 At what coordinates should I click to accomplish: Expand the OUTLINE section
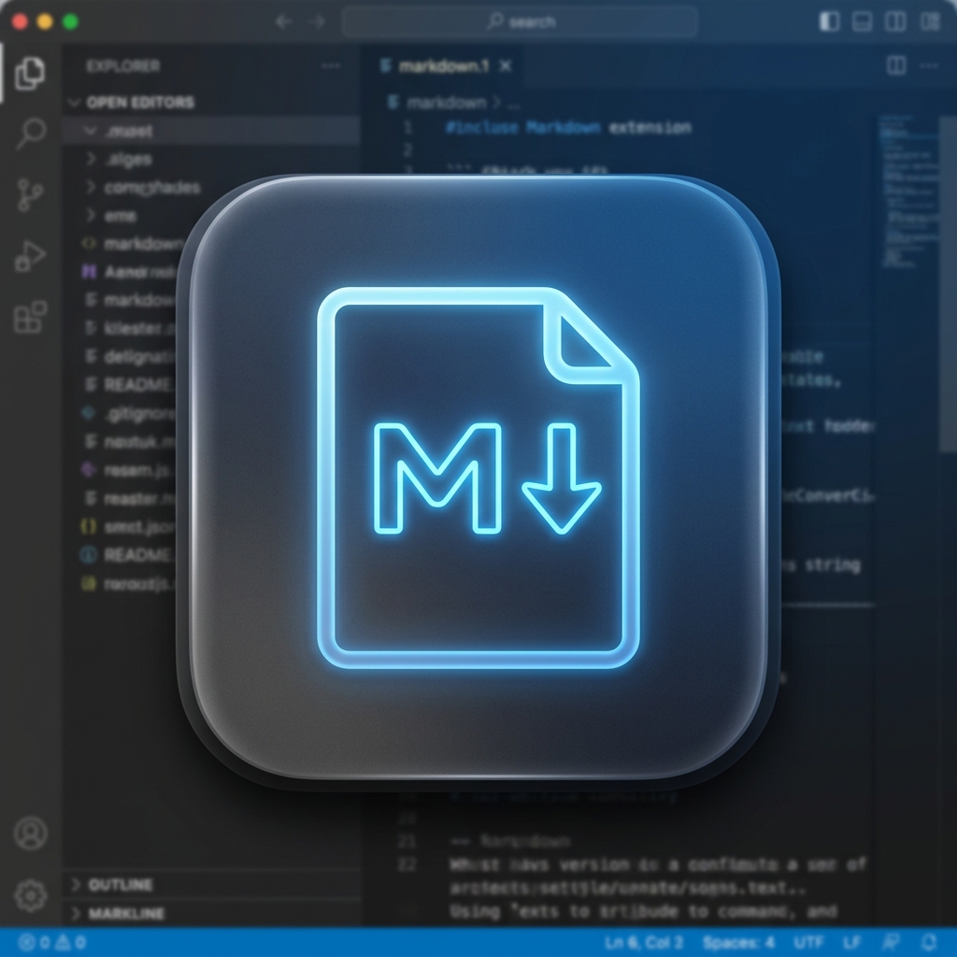[x=210, y=884]
